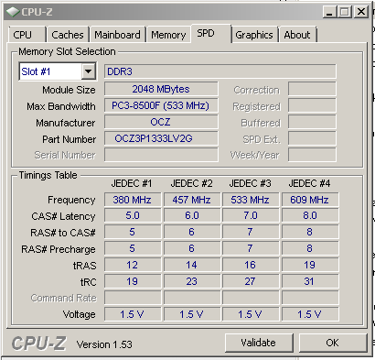375x360 pixels.
Task: Click the JEDEC #4 column header
Action: click(309, 183)
